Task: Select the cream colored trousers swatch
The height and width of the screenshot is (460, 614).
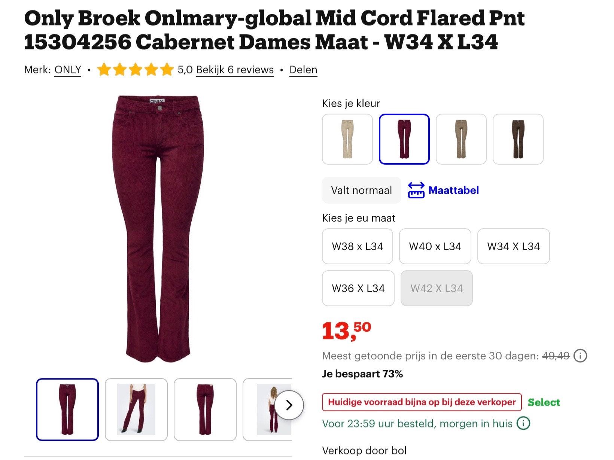Action: tap(347, 139)
